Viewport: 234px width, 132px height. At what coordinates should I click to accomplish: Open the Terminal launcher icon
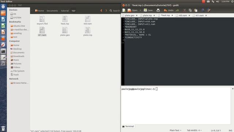pyautogui.click(x=3, y=51)
